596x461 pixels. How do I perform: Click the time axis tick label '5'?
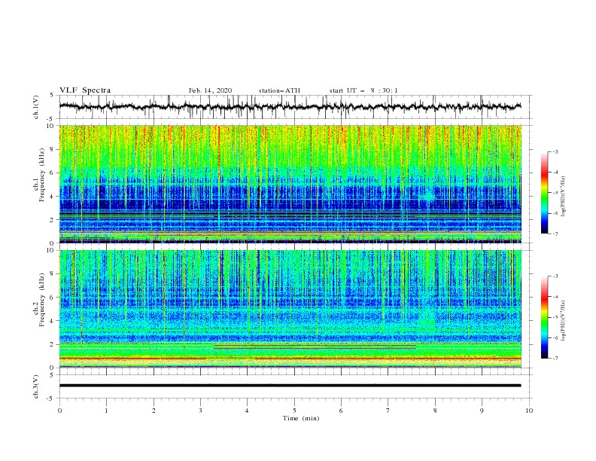point(294,411)
